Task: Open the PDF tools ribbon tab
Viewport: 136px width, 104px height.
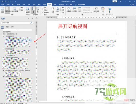Action: pyautogui.click(x=69, y=5)
